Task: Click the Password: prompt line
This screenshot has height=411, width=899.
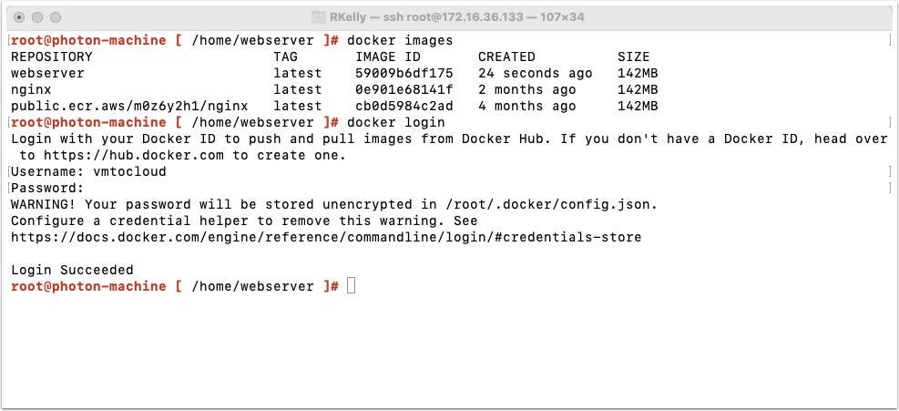Action: coord(47,188)
